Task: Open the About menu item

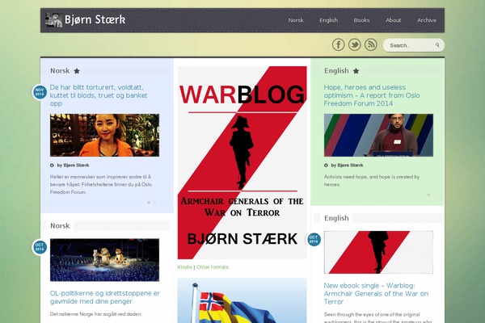Action: click(393, 20)
